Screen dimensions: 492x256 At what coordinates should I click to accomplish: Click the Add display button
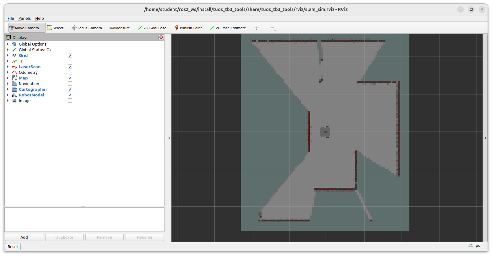click(x=24, y=237)
